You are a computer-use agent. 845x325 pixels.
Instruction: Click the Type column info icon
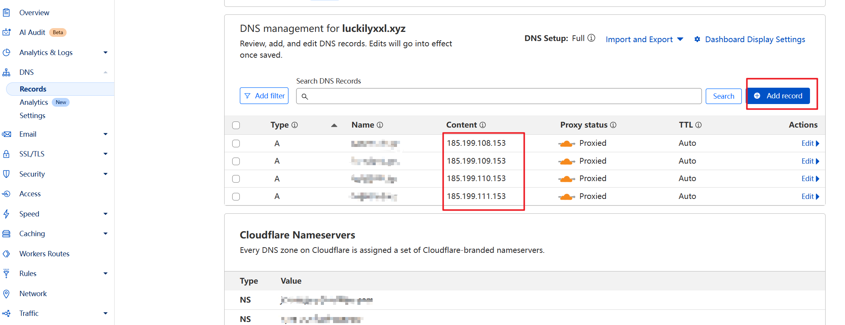(x=295, y=125)
